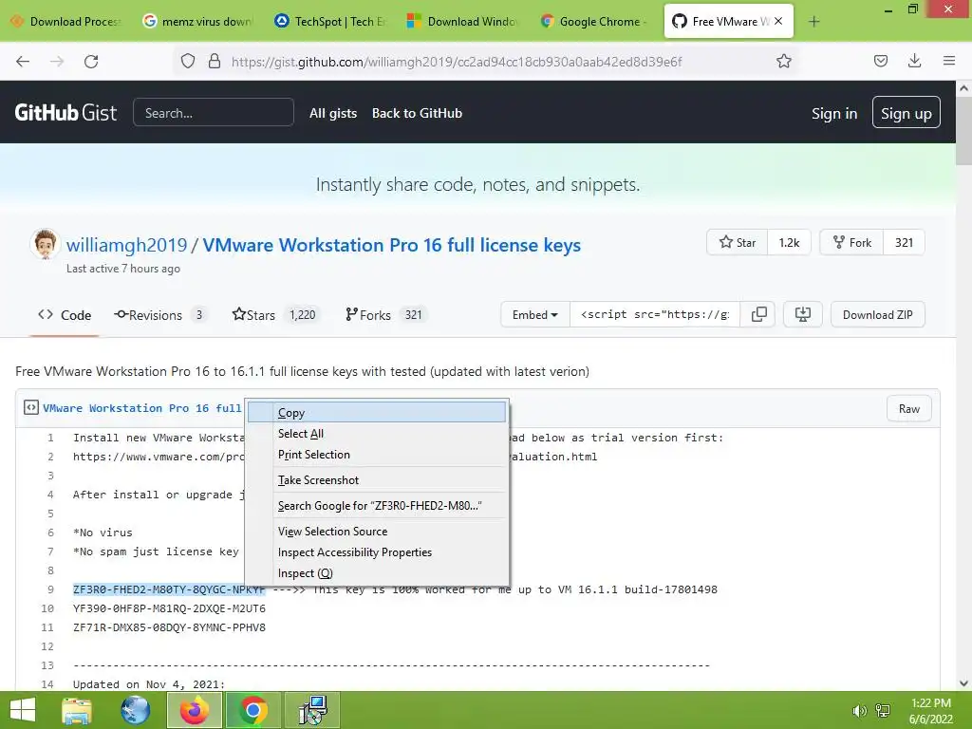Click the Download ZIP button

(x=877, y=314)
